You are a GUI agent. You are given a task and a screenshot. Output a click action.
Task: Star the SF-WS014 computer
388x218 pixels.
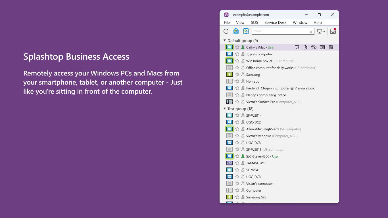click(237, 115)
